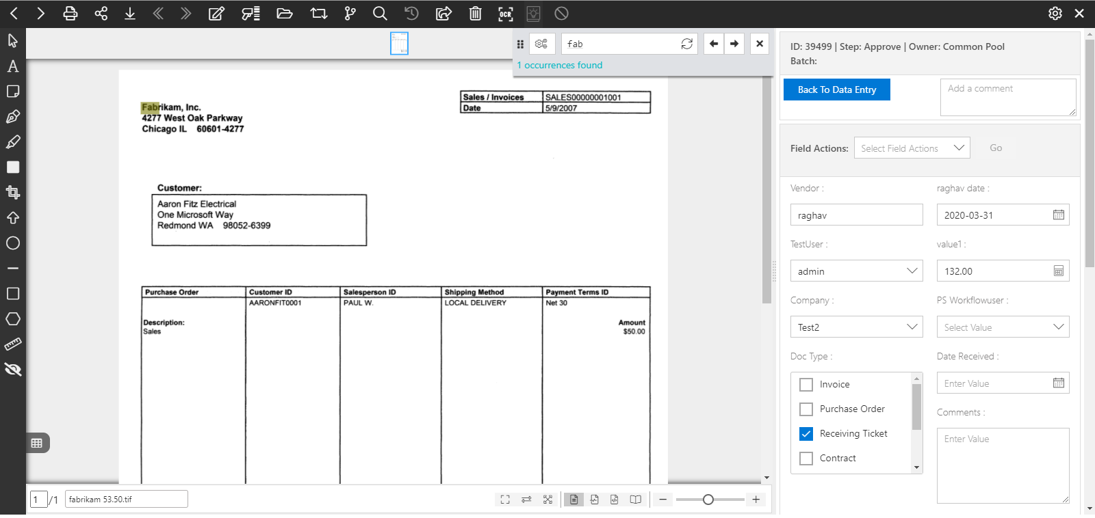Viewport: 1095px width, 518px height.
Task: Select the text annotation tool
Action: click(x=12, y=66)
